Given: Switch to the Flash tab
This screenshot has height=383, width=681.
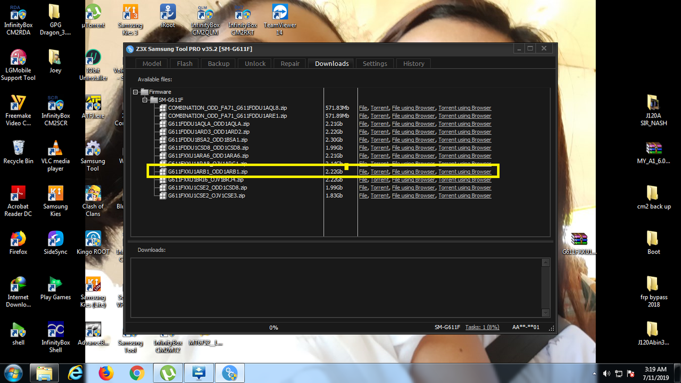Looking at the screenshot, I should pyautogui.click(x=185, y=63).
